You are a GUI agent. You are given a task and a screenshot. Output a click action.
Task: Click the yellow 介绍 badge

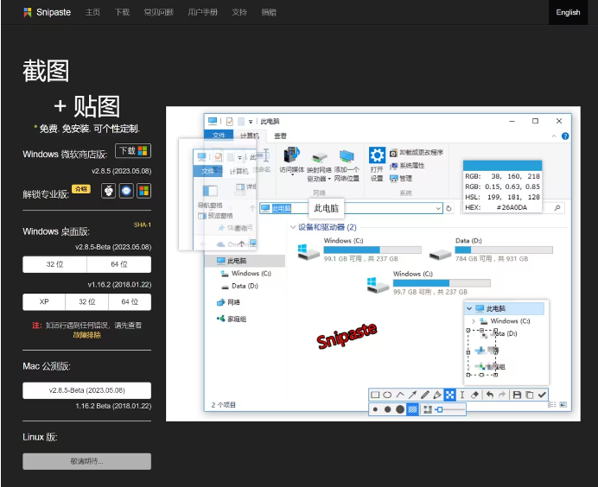pyautogui.click(x=81, y=189)
